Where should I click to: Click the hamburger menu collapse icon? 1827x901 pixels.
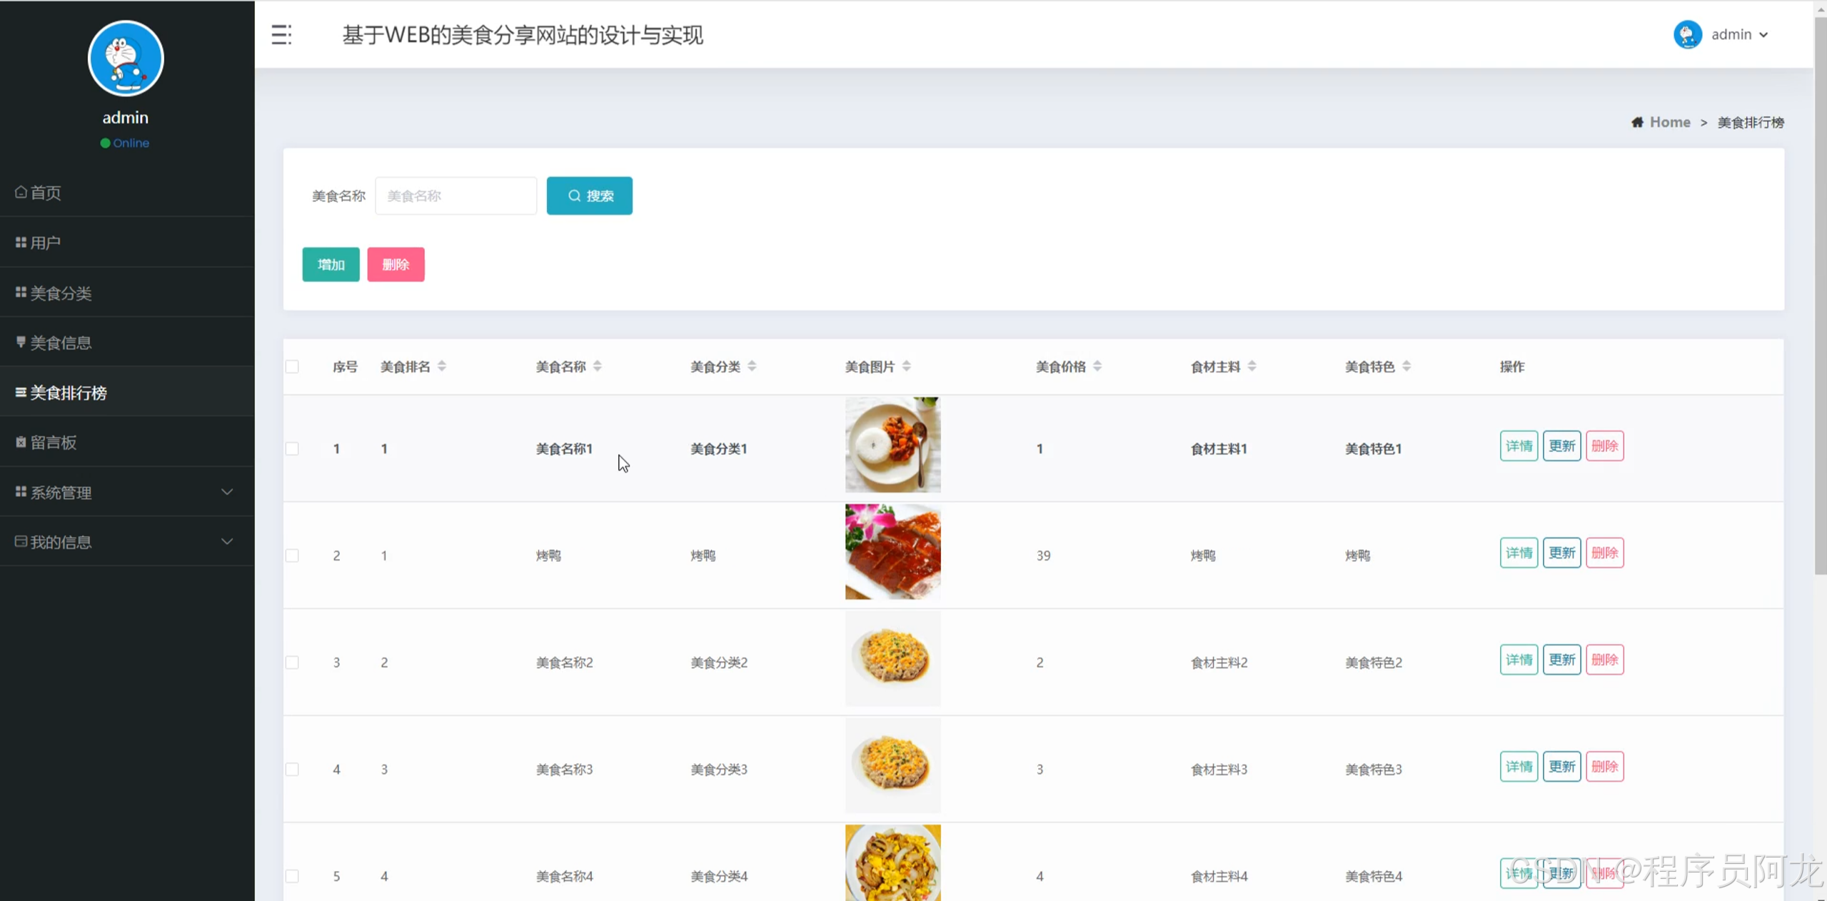pos(281,34)
